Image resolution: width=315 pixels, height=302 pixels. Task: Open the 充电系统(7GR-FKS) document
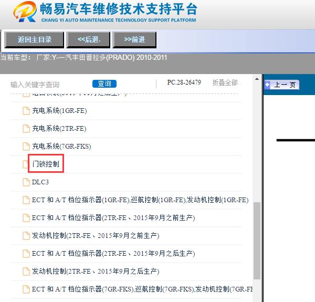[x=61, y=147]
